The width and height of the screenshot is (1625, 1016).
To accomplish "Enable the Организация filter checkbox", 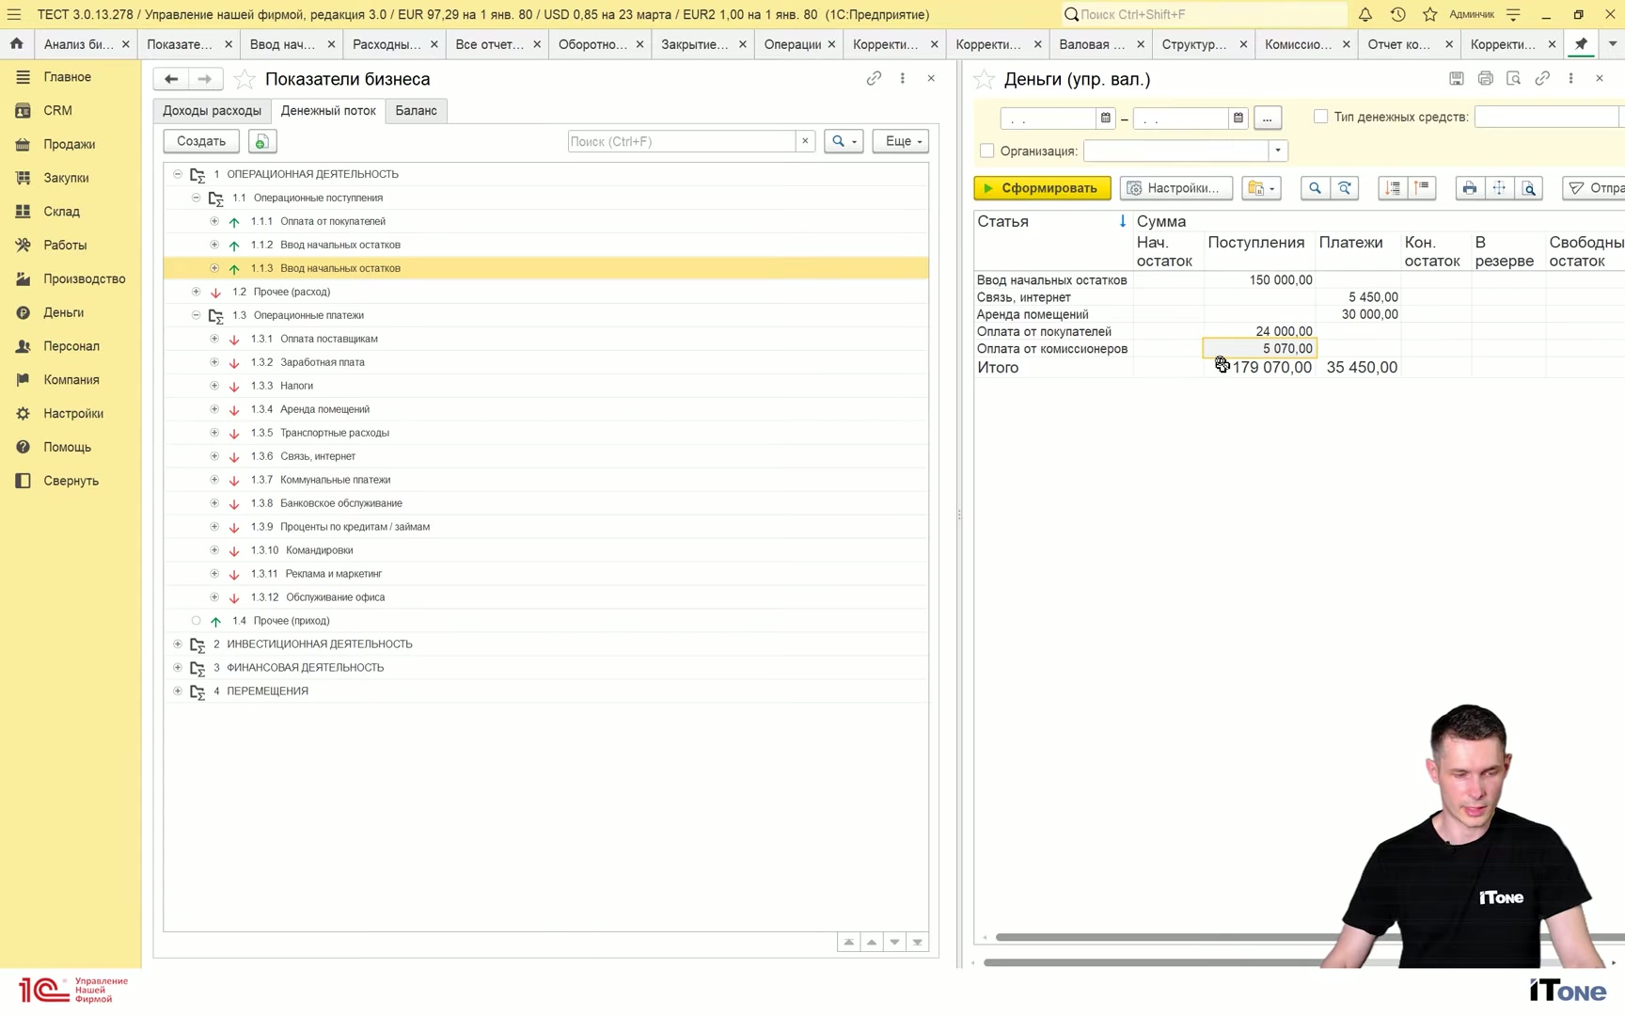I will tap(986, 151).
